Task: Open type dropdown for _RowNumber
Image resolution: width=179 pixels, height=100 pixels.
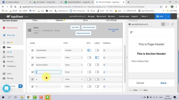Action: click(74, 50)
